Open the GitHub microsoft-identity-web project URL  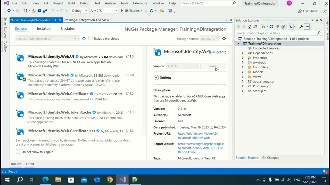click(x=198, y=135)
